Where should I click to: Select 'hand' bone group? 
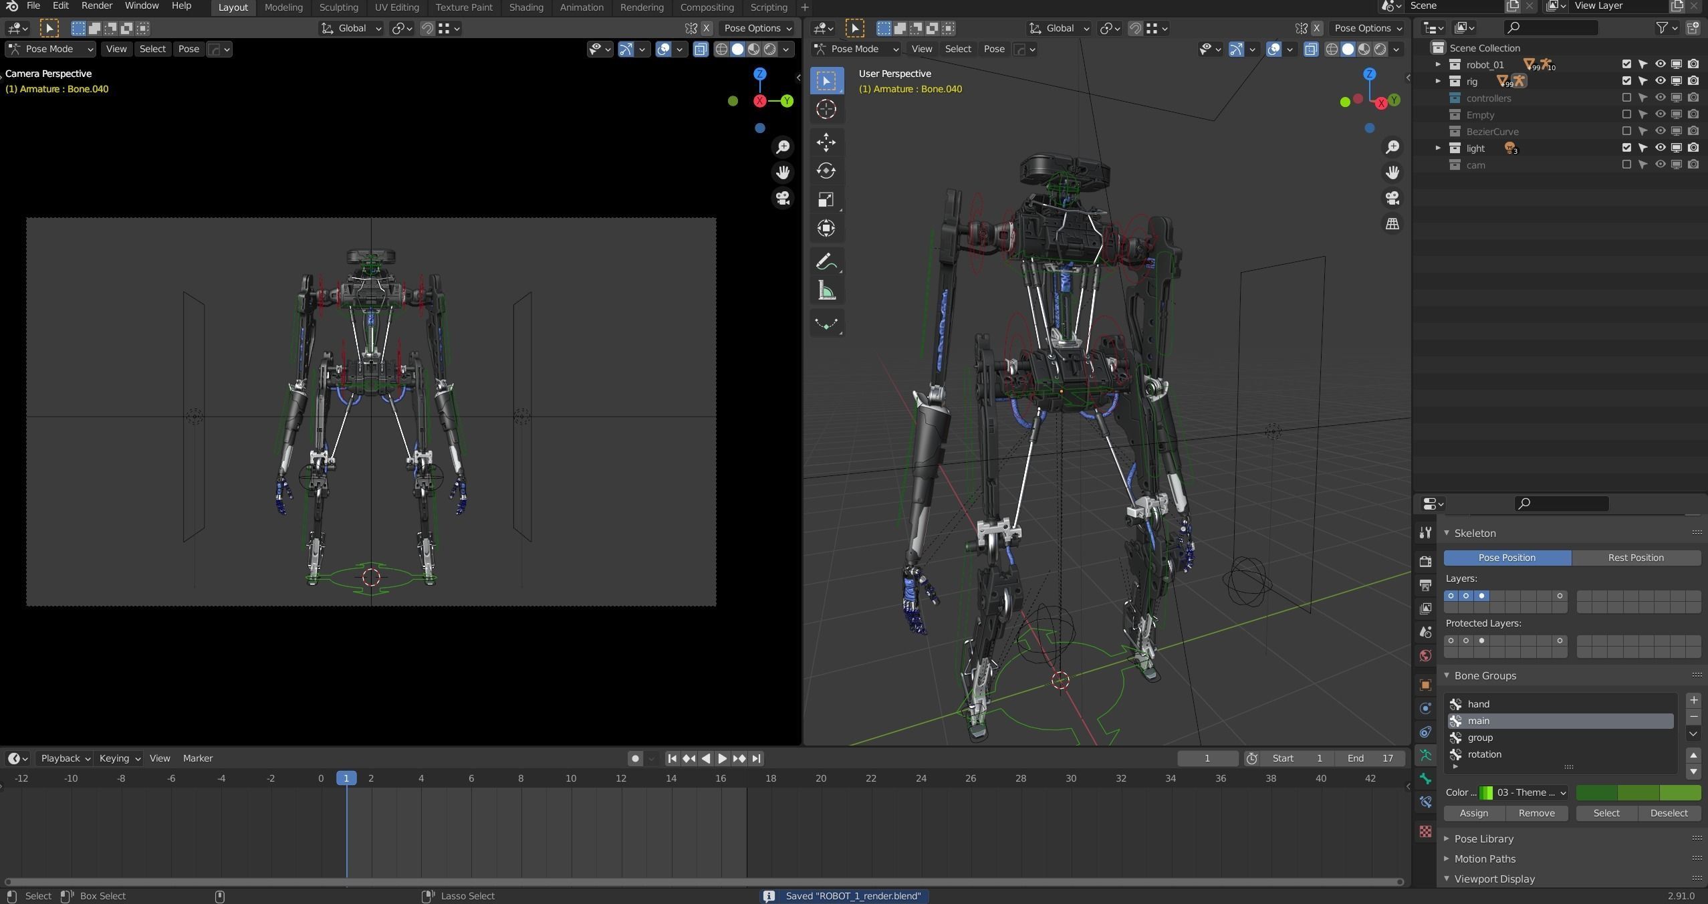click(1561, 704)
